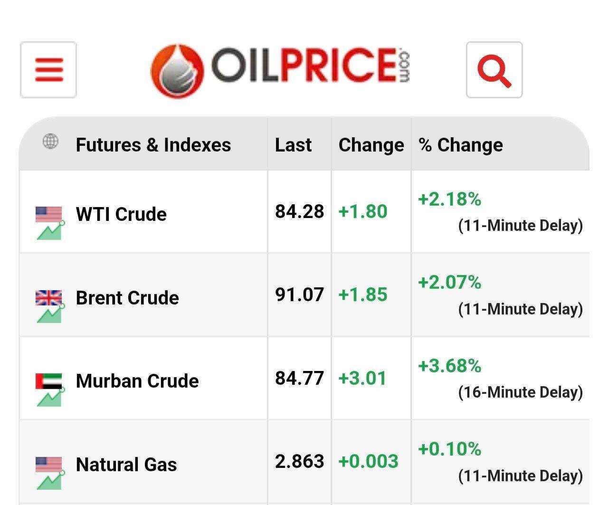Click the US flag beside WTI Crude
The height and width of the screenshot is (505, 608).
tap(49, 214)
